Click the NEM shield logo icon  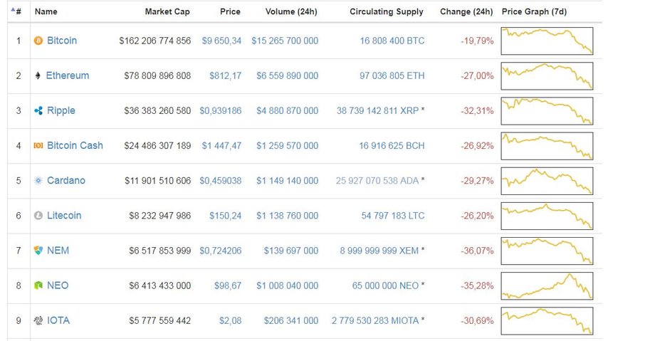pos(38,251)
